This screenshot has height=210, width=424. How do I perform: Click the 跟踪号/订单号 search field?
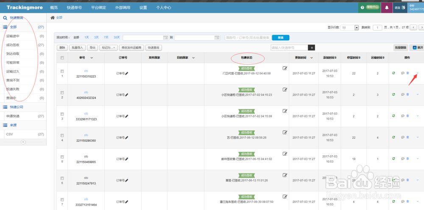248,38
